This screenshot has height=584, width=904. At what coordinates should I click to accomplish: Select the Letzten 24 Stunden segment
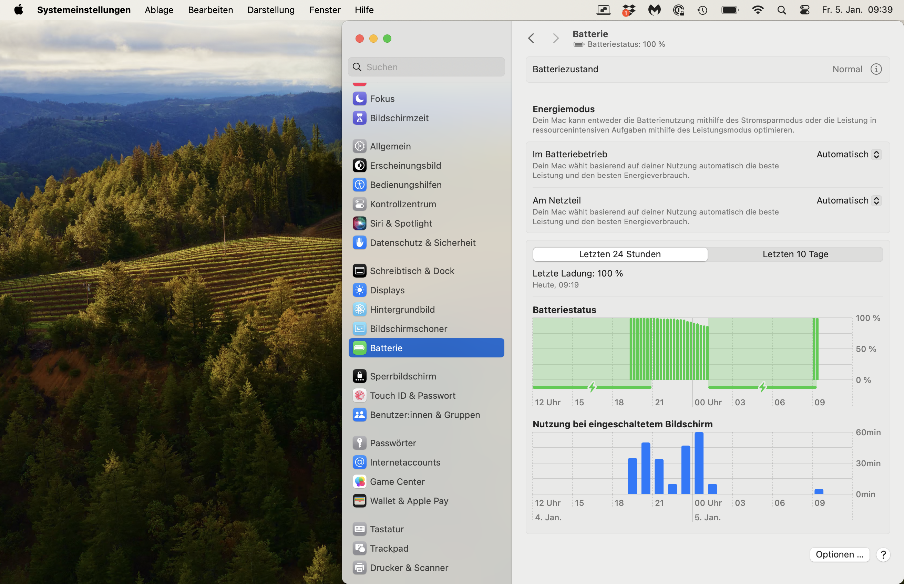(620, 254)
